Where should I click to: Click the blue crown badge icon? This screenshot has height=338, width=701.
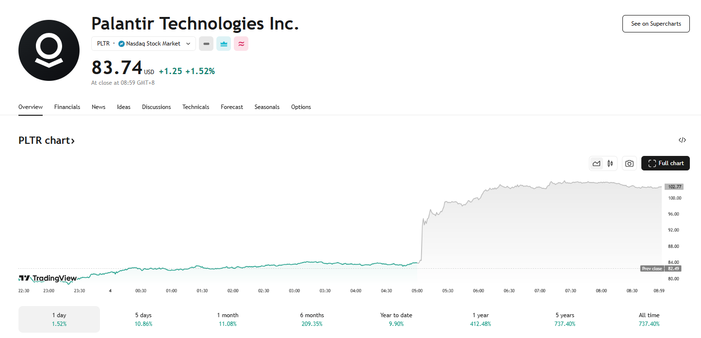[x=224, y=44]
